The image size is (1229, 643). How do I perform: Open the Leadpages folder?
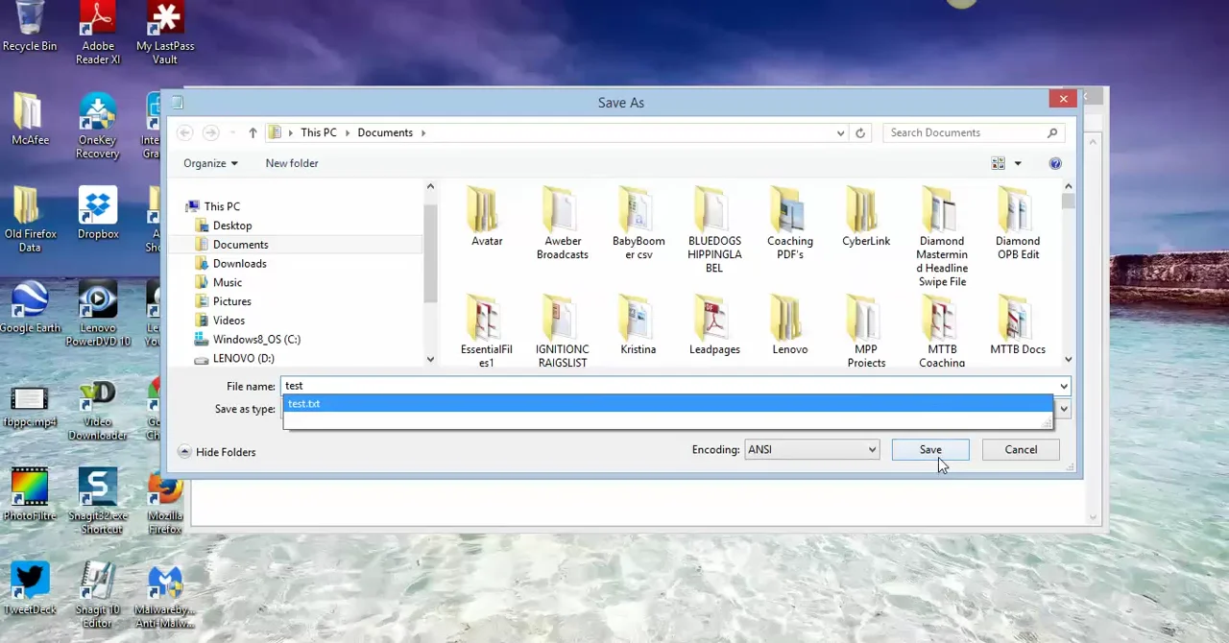point(714,326)
